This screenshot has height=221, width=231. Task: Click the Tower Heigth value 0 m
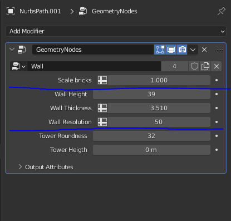[151, 150]
